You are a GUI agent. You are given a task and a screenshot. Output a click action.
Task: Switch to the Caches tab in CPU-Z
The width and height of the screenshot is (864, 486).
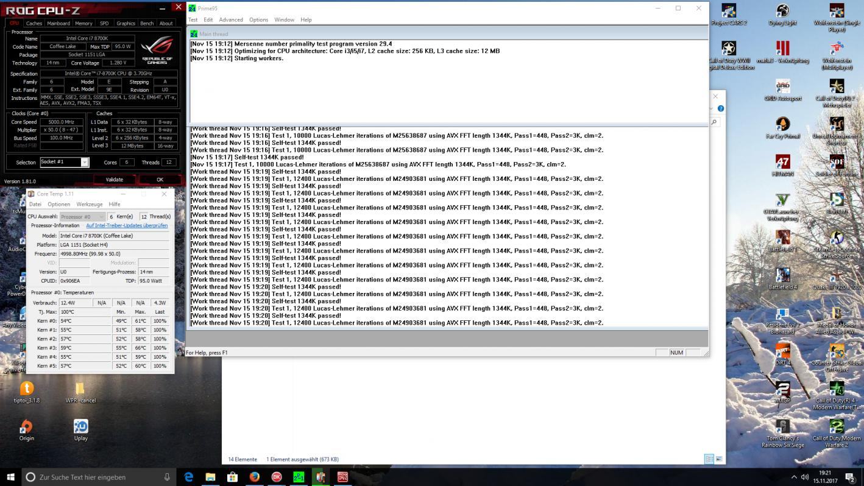34,23
